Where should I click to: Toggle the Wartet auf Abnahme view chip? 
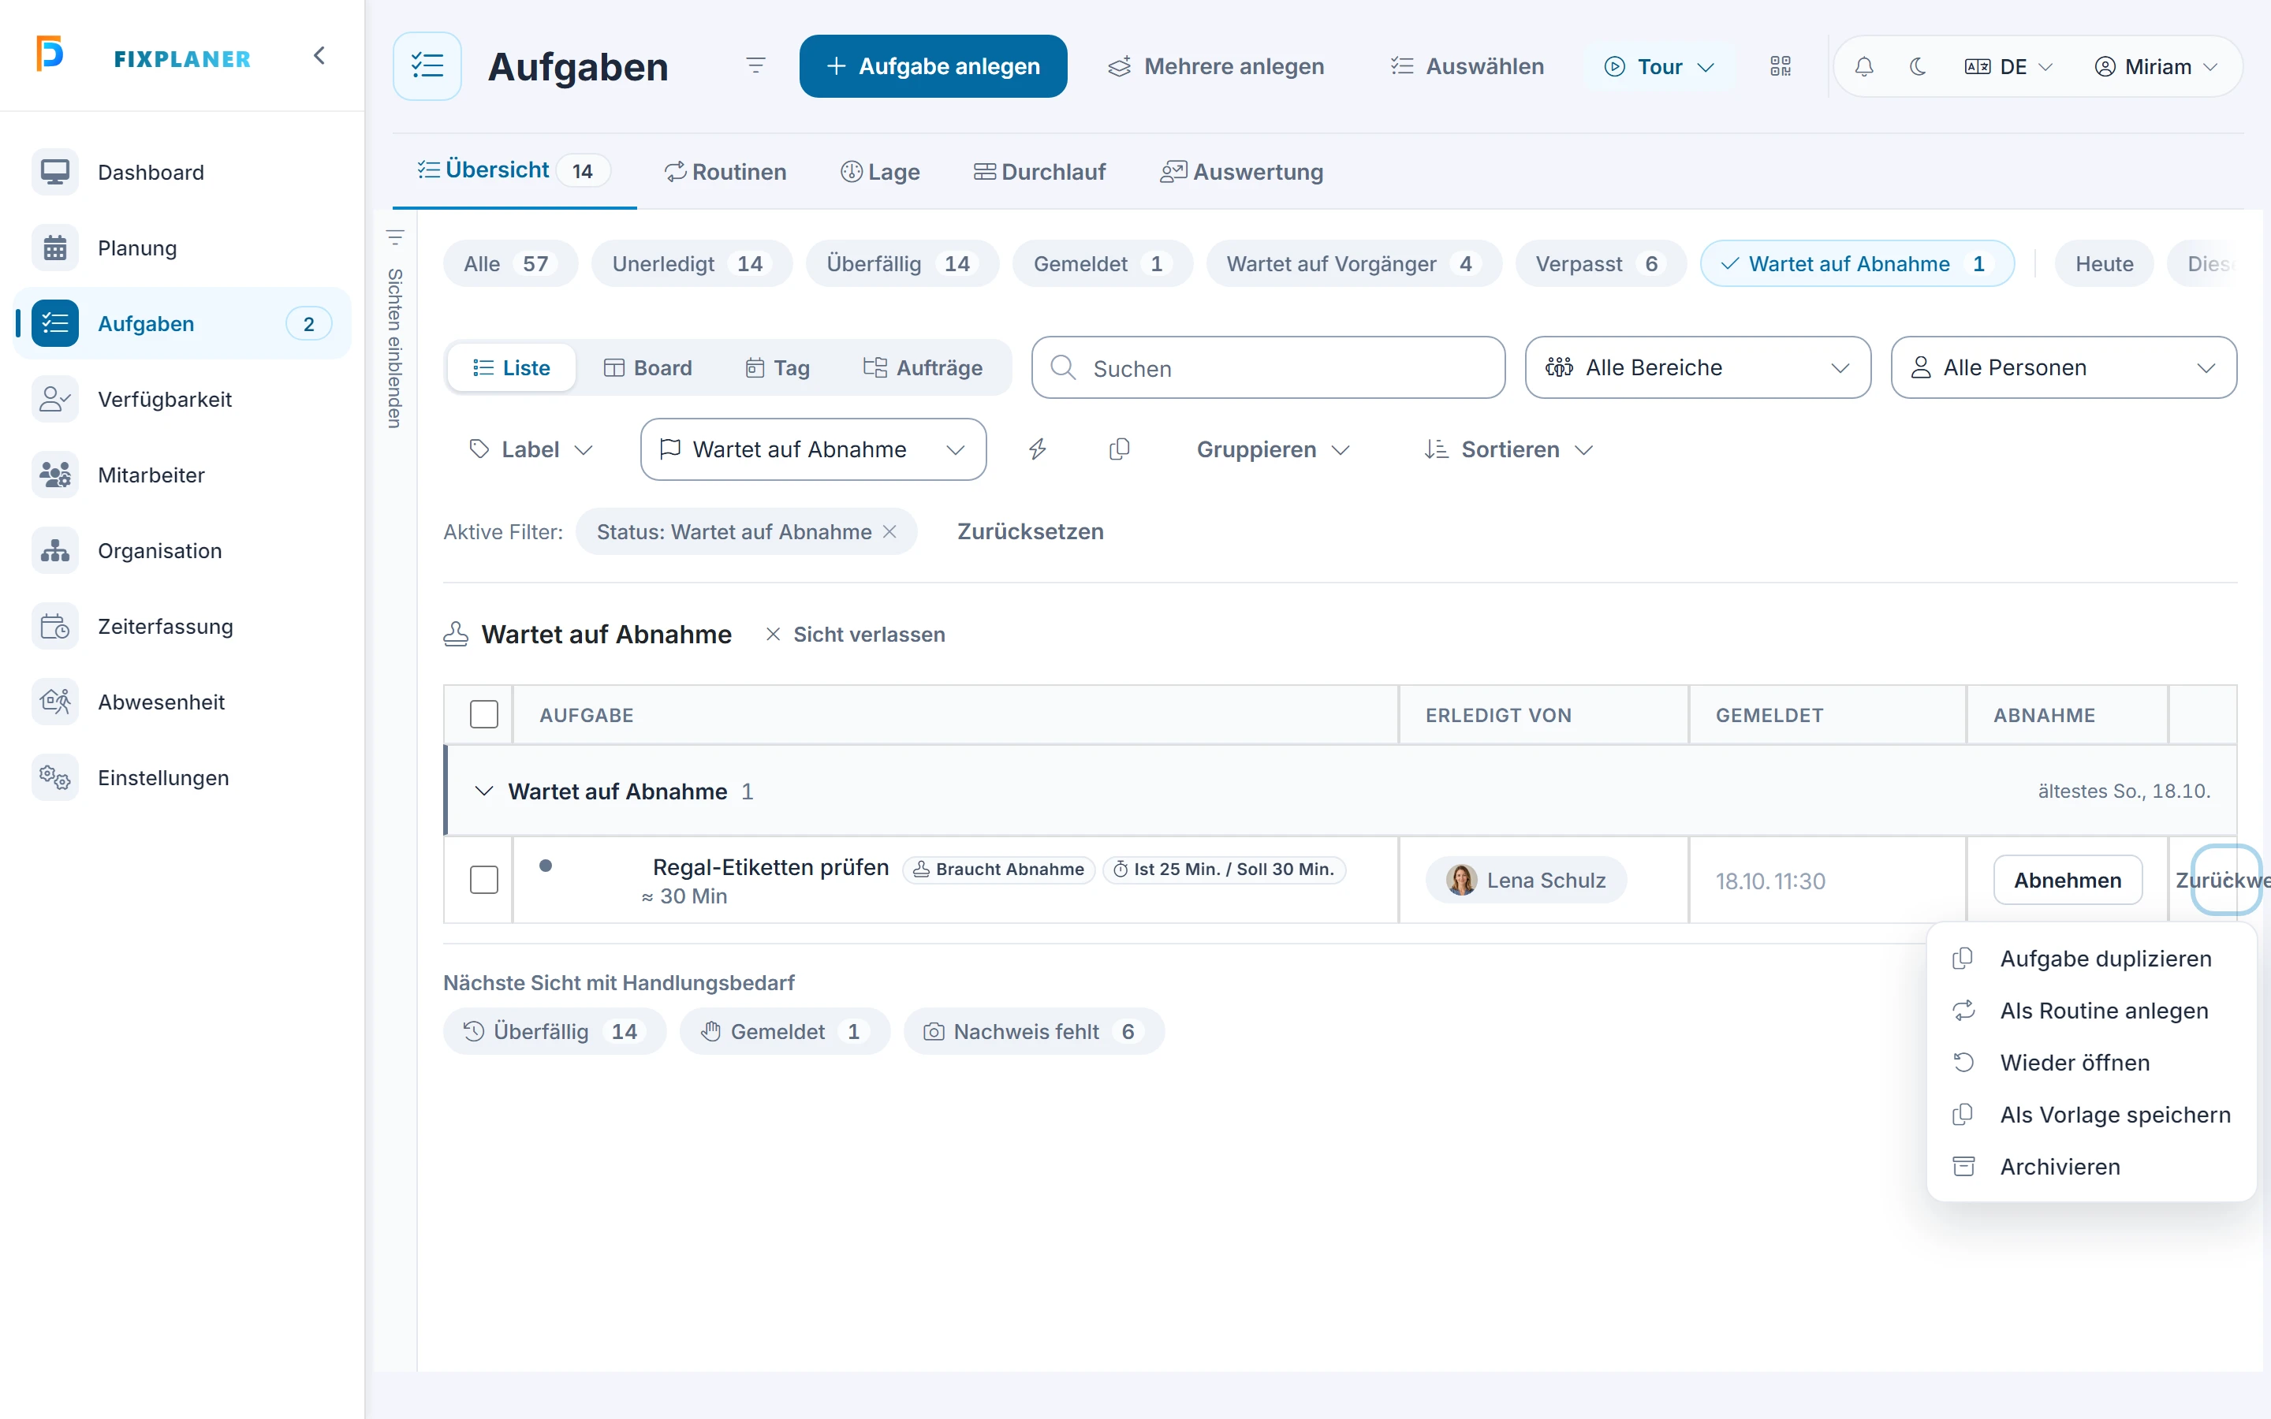pos(1857,264)
